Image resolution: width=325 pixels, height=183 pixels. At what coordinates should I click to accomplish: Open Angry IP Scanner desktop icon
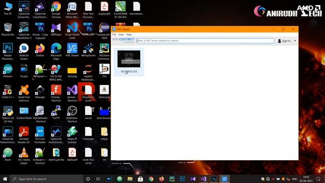point(72,135)
